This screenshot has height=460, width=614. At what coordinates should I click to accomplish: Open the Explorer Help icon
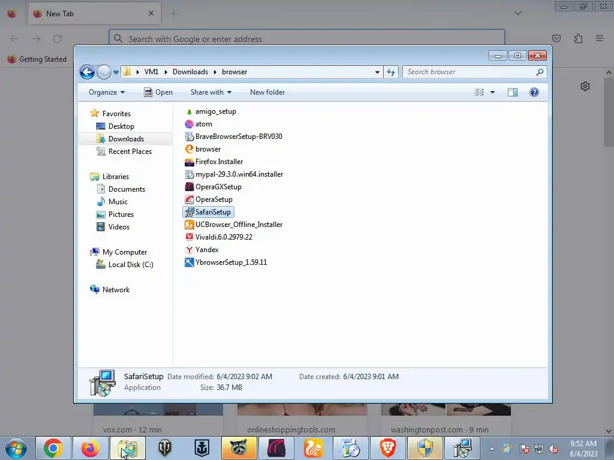(534, 92)
